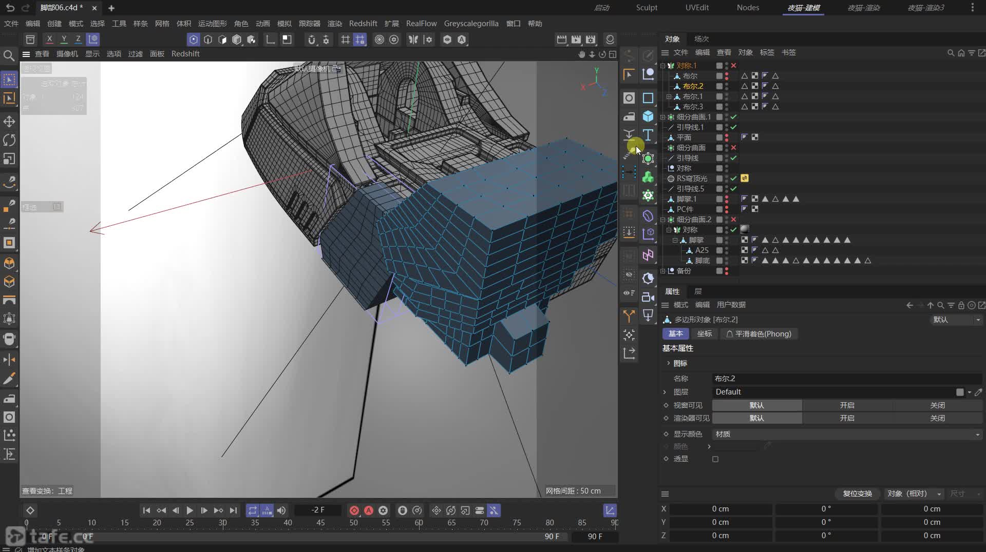Toggle X axis lock
986x552 pixels.
pyautogui.click(x=49, y=39)
